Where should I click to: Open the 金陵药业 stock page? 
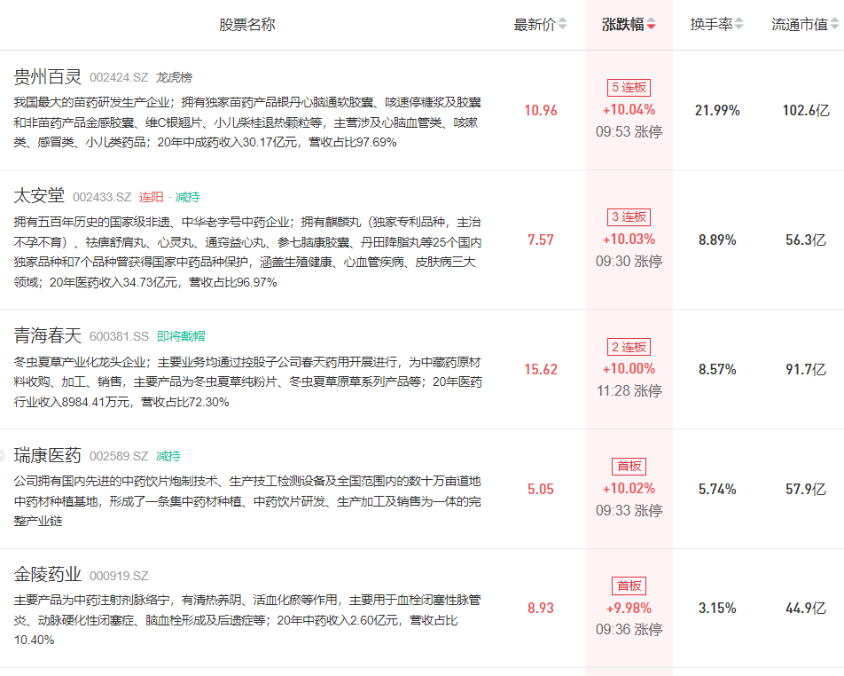tap(47, 575)
